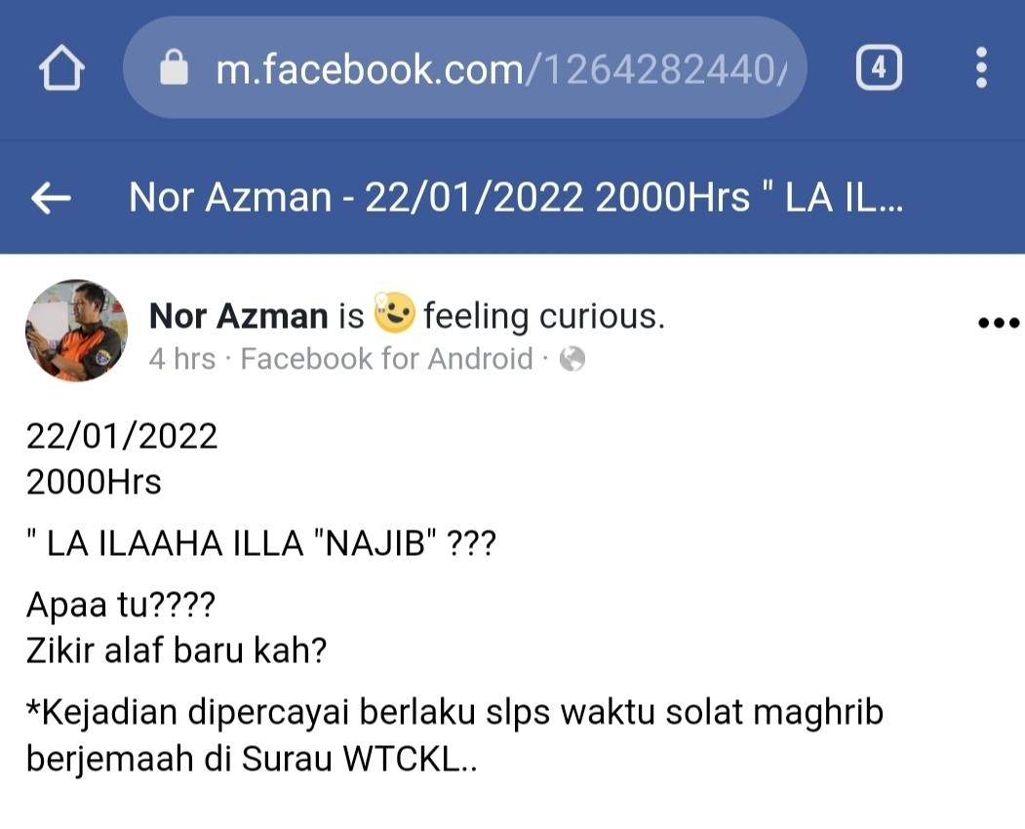The image size is (1025, 829).
Task: Go back using the left arrow
Action: click(51, 197)
